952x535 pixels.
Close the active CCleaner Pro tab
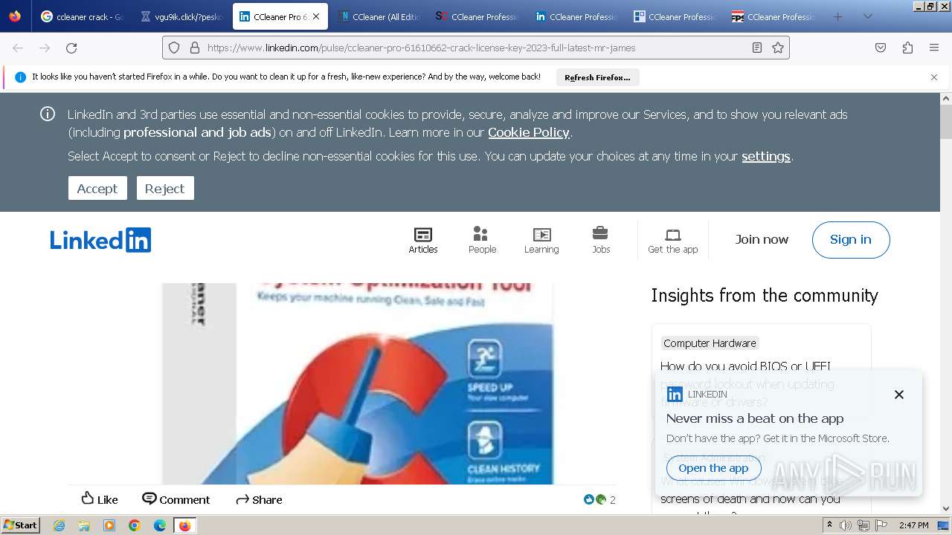[x=316, y=16]
